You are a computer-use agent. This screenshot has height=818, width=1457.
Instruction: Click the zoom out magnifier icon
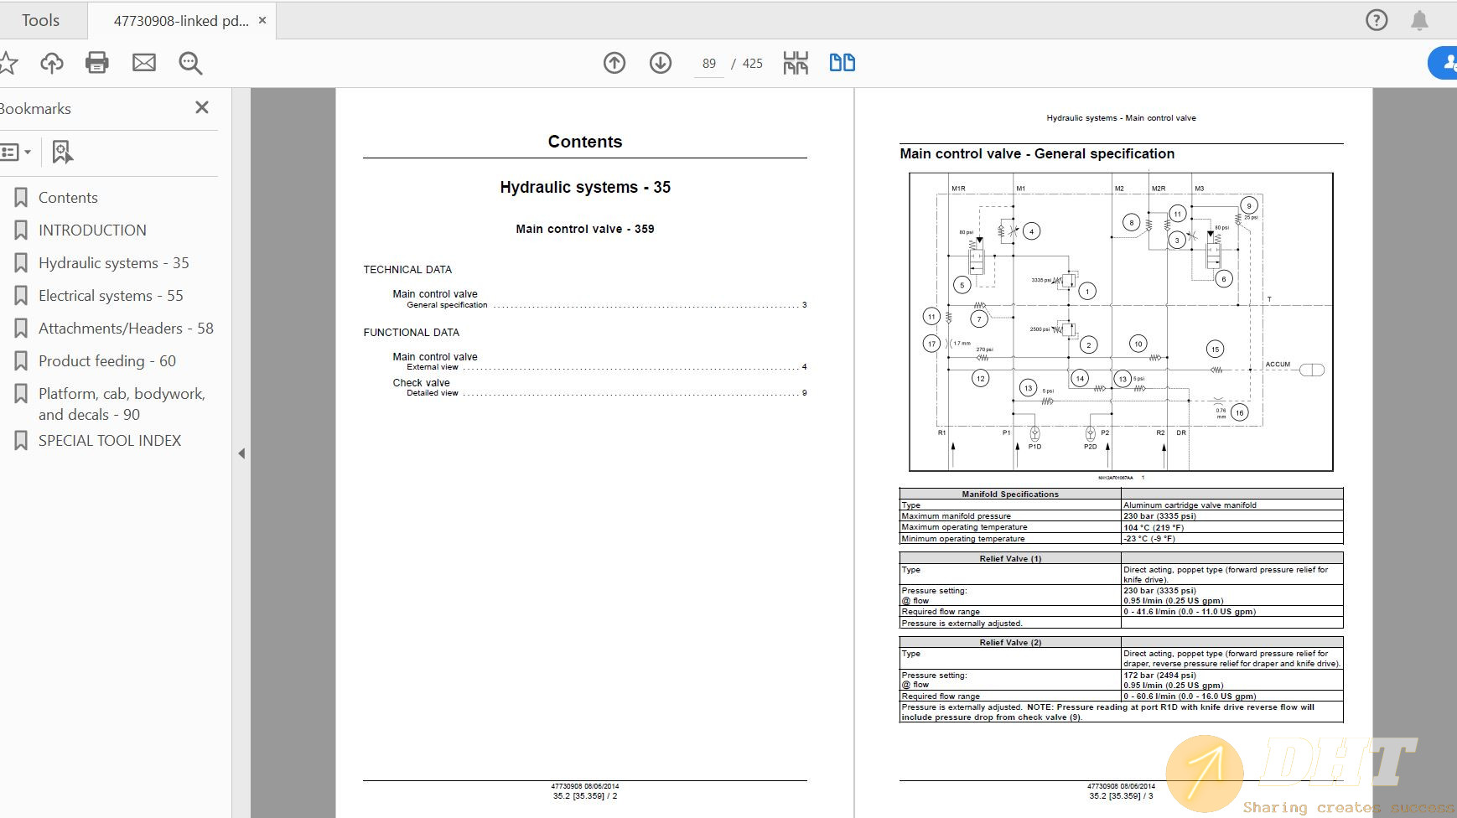click(x=190, y=62)
